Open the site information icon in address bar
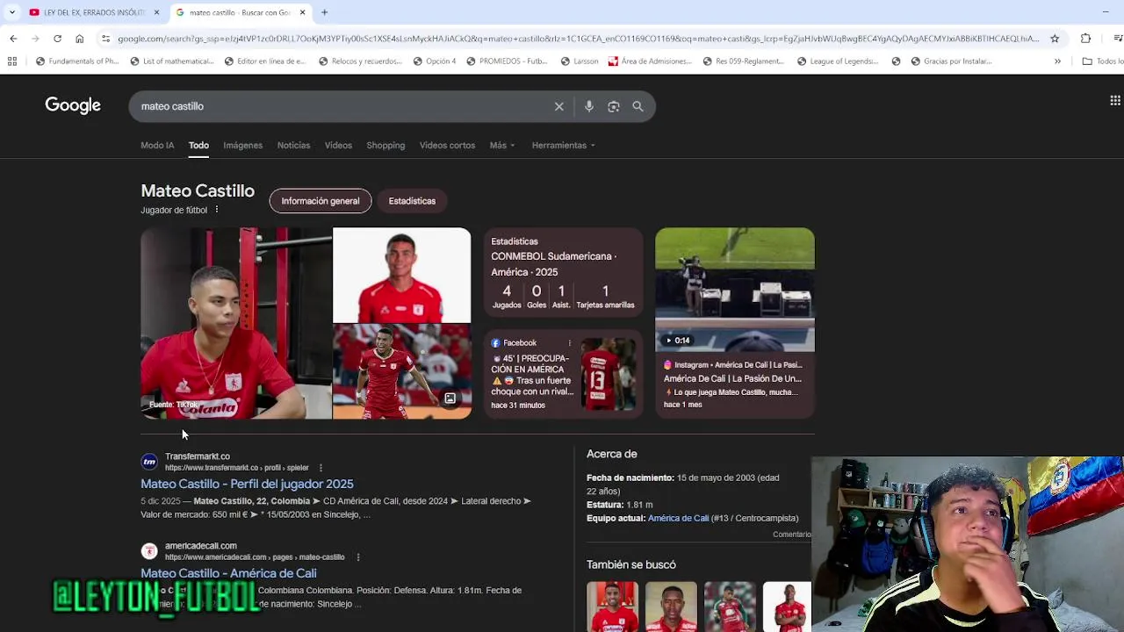This screenshot has height=632, width=1124. click(105, 39)
